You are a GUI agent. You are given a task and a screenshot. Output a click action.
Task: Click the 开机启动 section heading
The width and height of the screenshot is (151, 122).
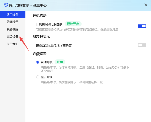click(x=40, y=16)
